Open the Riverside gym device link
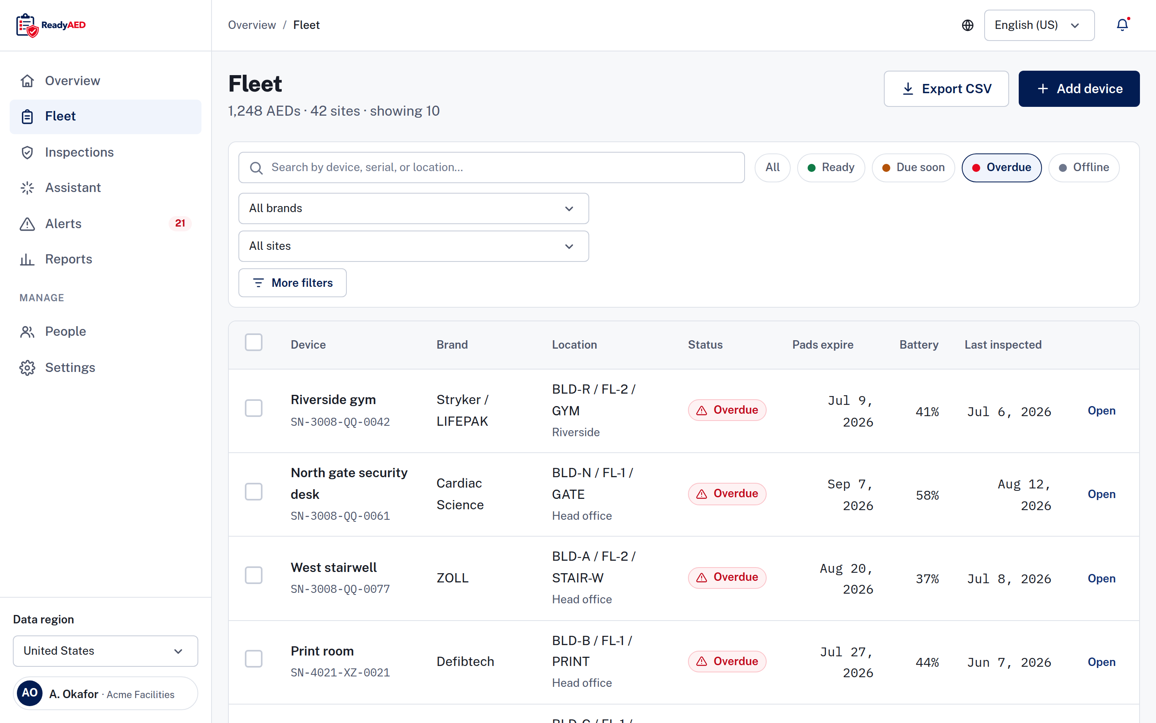Viewport: 1156px width, 723px height. (x=1101, y=411)
